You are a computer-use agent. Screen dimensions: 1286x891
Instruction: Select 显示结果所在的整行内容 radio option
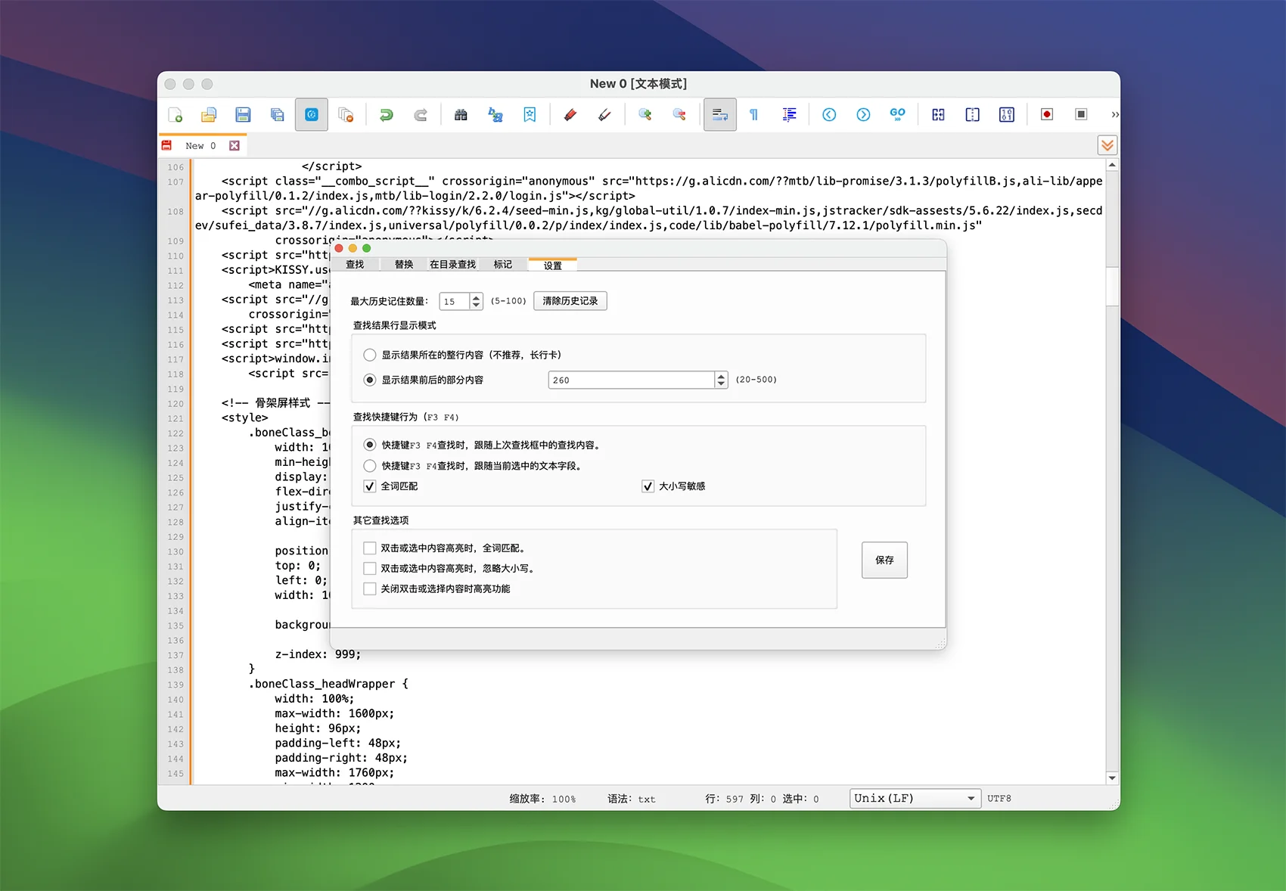pos(370,355)
